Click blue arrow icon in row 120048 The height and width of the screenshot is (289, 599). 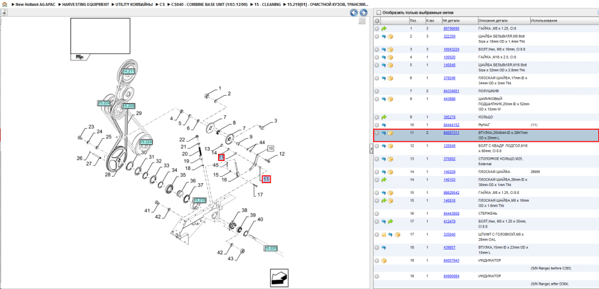(384, 146)
